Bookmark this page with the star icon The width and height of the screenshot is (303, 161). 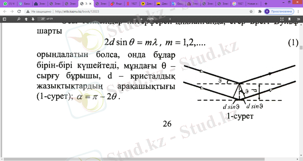[x=250, y=11]
